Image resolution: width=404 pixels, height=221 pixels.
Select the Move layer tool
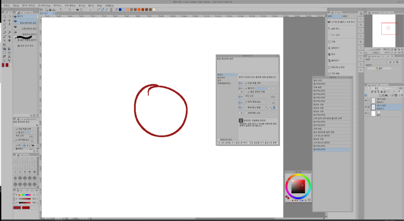click(x=9, y=20)
